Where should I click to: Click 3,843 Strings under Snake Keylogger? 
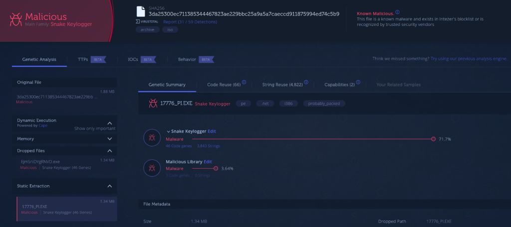point(209,146)
